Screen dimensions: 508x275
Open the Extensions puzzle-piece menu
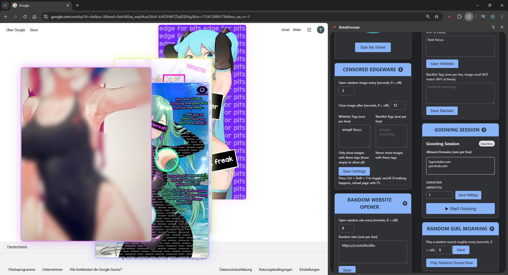click(x=459, y=17)
